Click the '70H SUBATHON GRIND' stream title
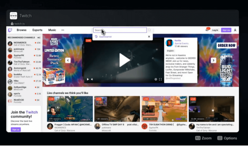Viewport: 248px width, 146px height. click(168, 125)
